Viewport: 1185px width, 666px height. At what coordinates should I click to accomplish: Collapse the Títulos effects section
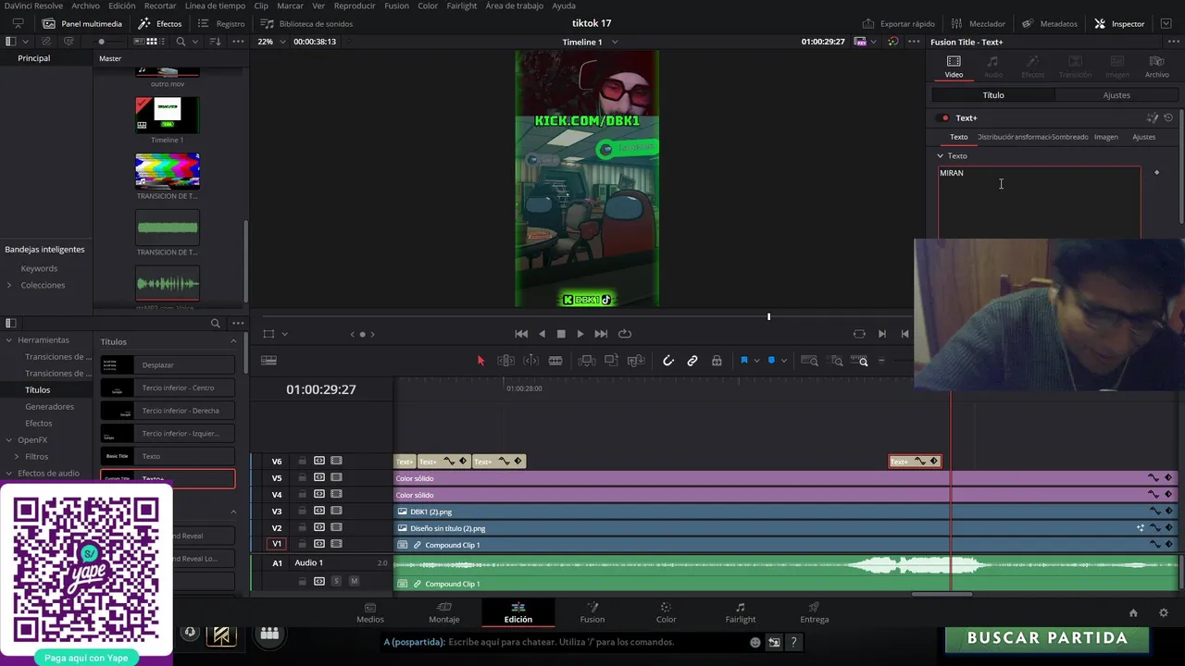tap(233, 341)
